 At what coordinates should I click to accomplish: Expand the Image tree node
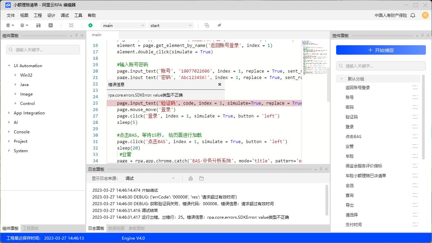[16, 94]
